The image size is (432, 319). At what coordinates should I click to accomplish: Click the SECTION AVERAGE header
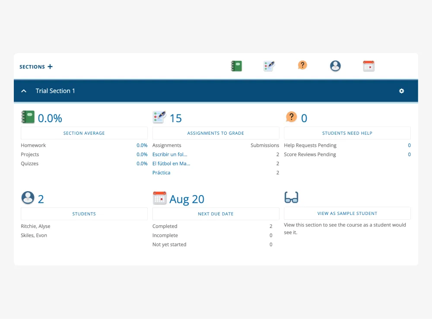84,133
